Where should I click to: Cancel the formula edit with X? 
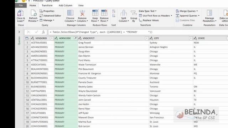click(x=28, y=32)
